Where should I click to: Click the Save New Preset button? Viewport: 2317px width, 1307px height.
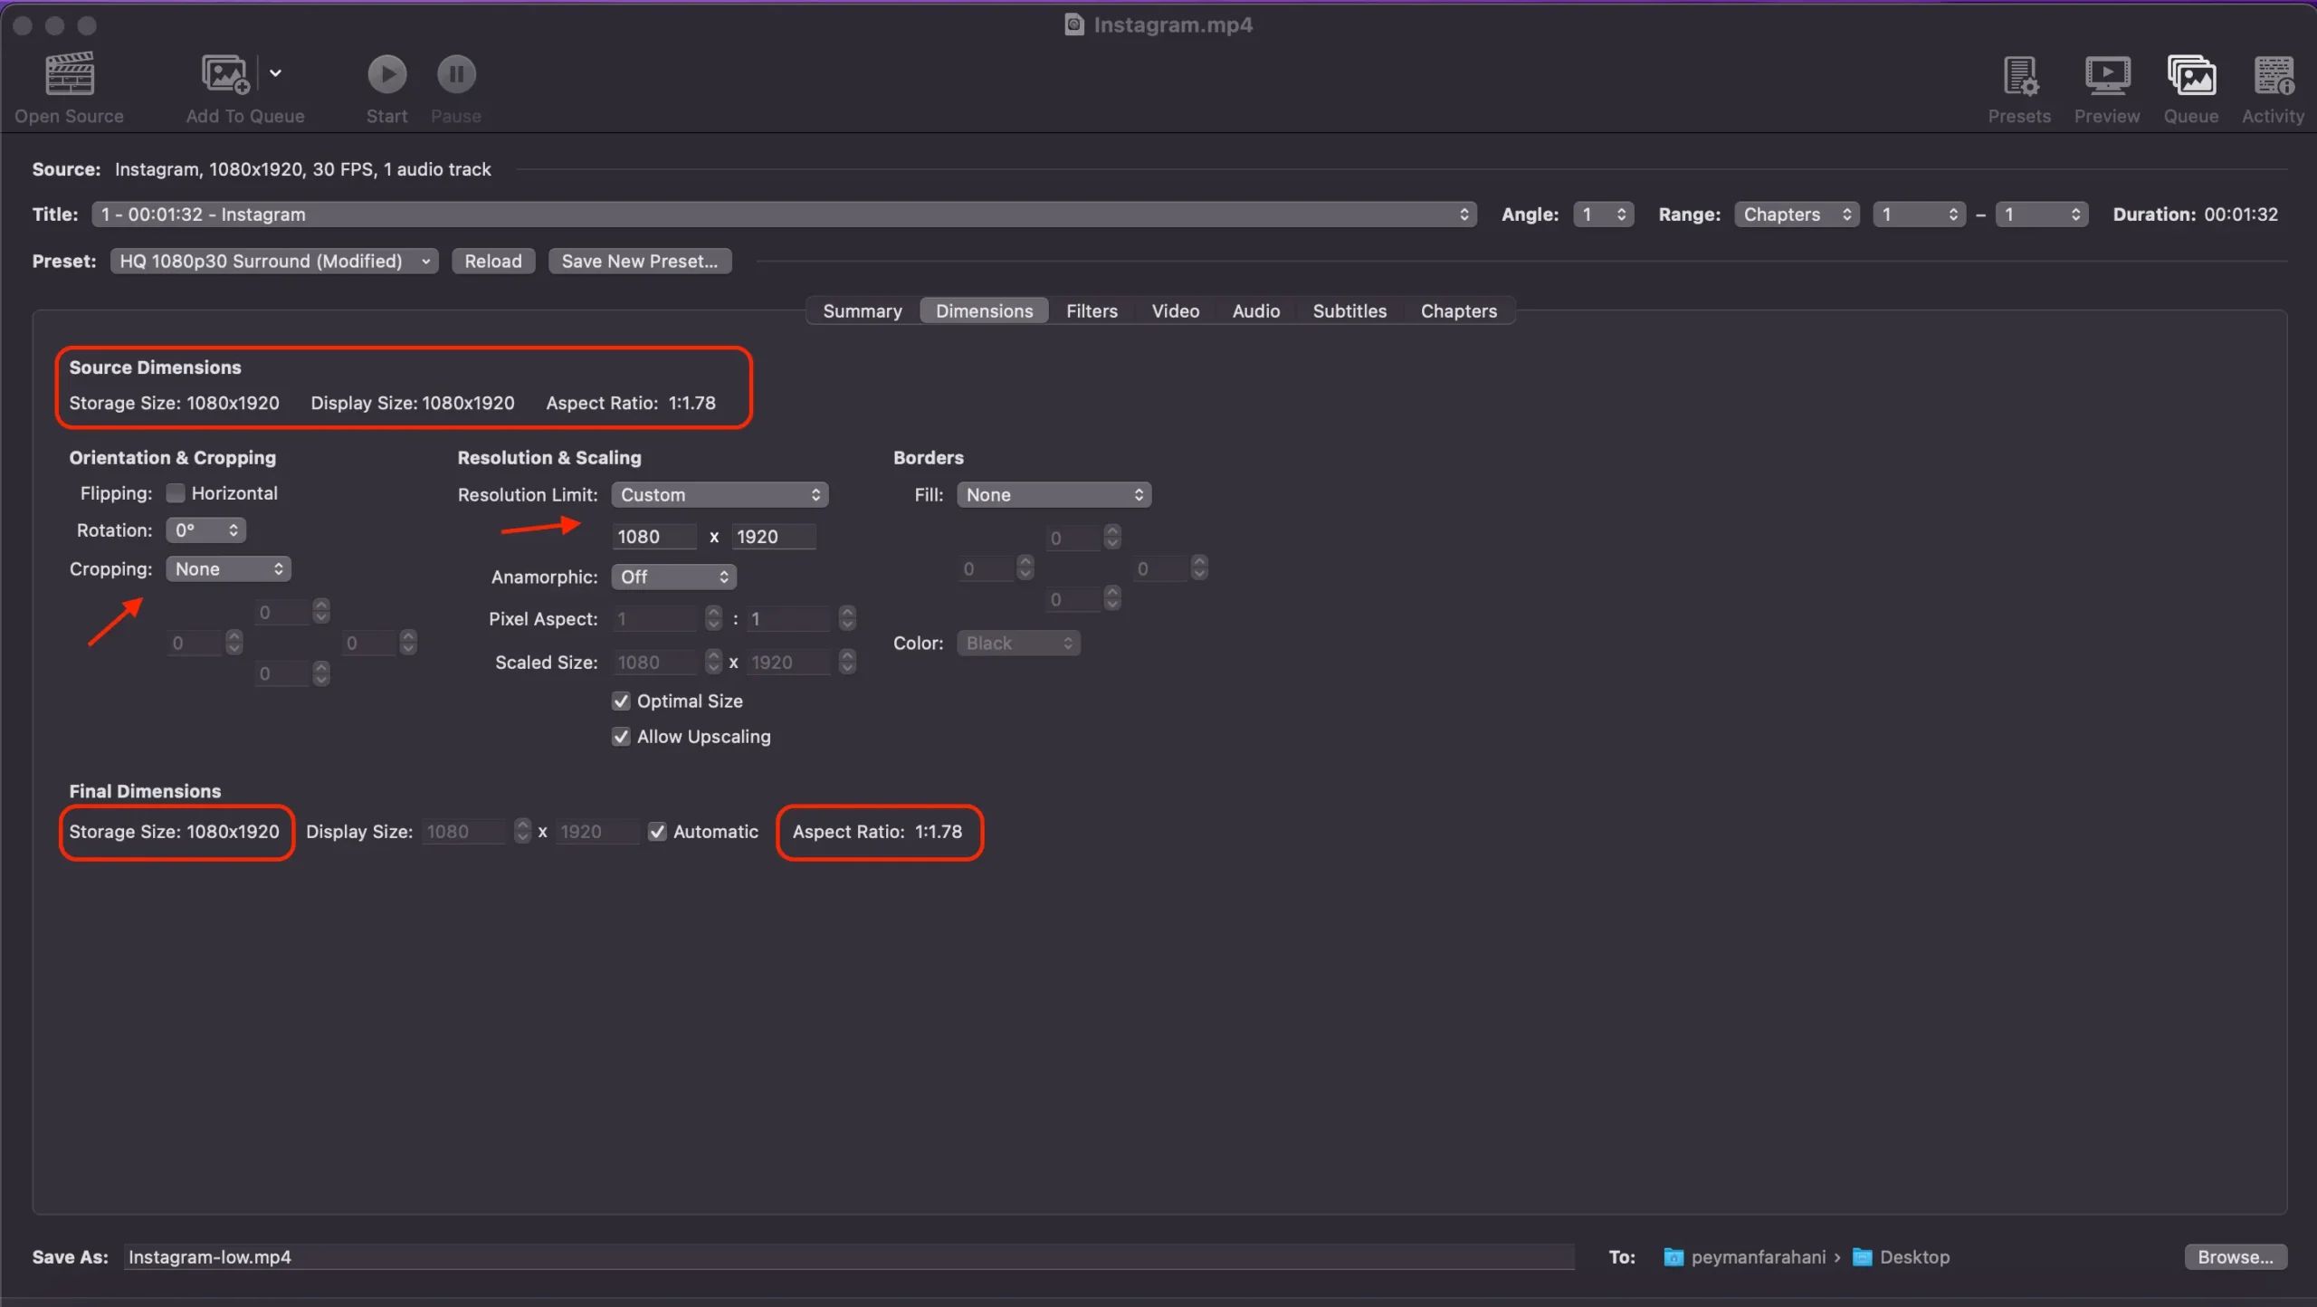click(639, 262)
